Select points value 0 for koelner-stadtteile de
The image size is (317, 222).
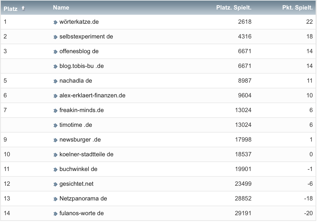point(311,154)
